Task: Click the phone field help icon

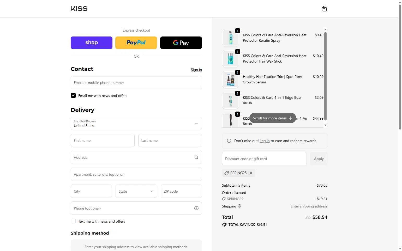Action: click(x=196, y=208)
